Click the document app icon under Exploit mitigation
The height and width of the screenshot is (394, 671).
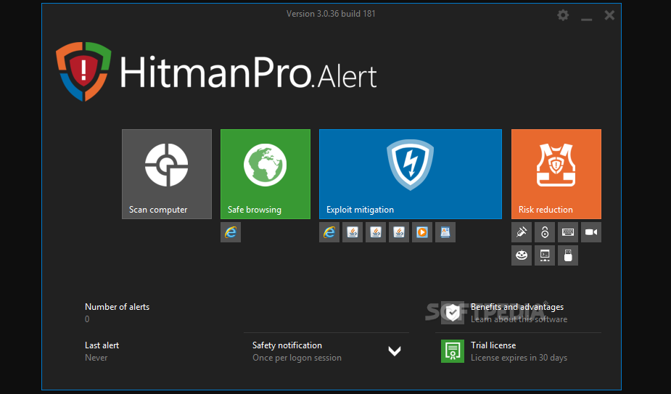point(445,232)
